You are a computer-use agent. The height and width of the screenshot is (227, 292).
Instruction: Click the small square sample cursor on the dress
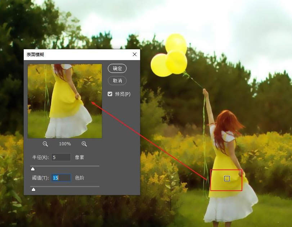pyautogui.click(x=227, y=178)
